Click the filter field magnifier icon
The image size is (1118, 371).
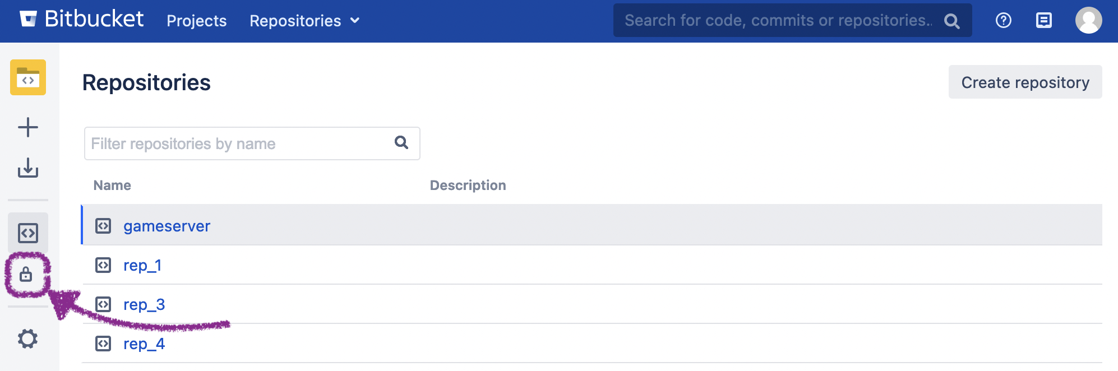[401, 142]
